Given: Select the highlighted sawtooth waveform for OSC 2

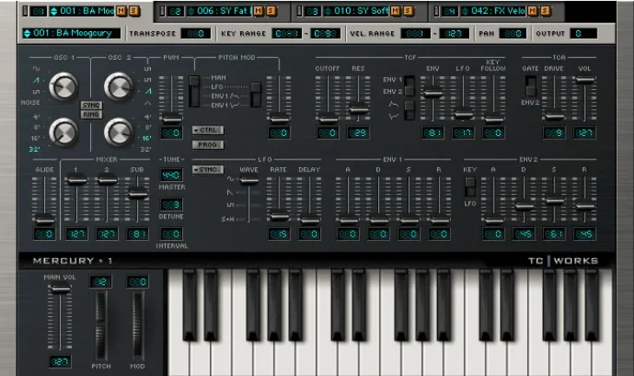Looking at the screenshot, I should (148, 91).
